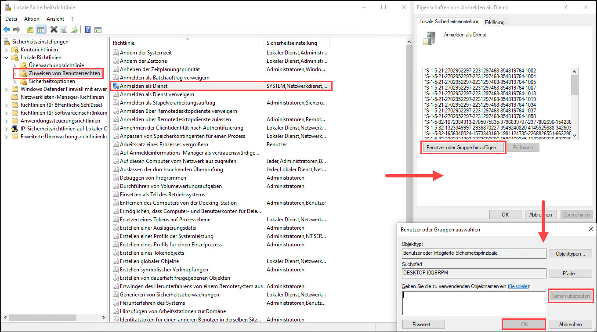Click the blue Back arrow in toolbar
Image resolution: width=597 pixels, height=332 pixels.
click(x=7, y=30)
